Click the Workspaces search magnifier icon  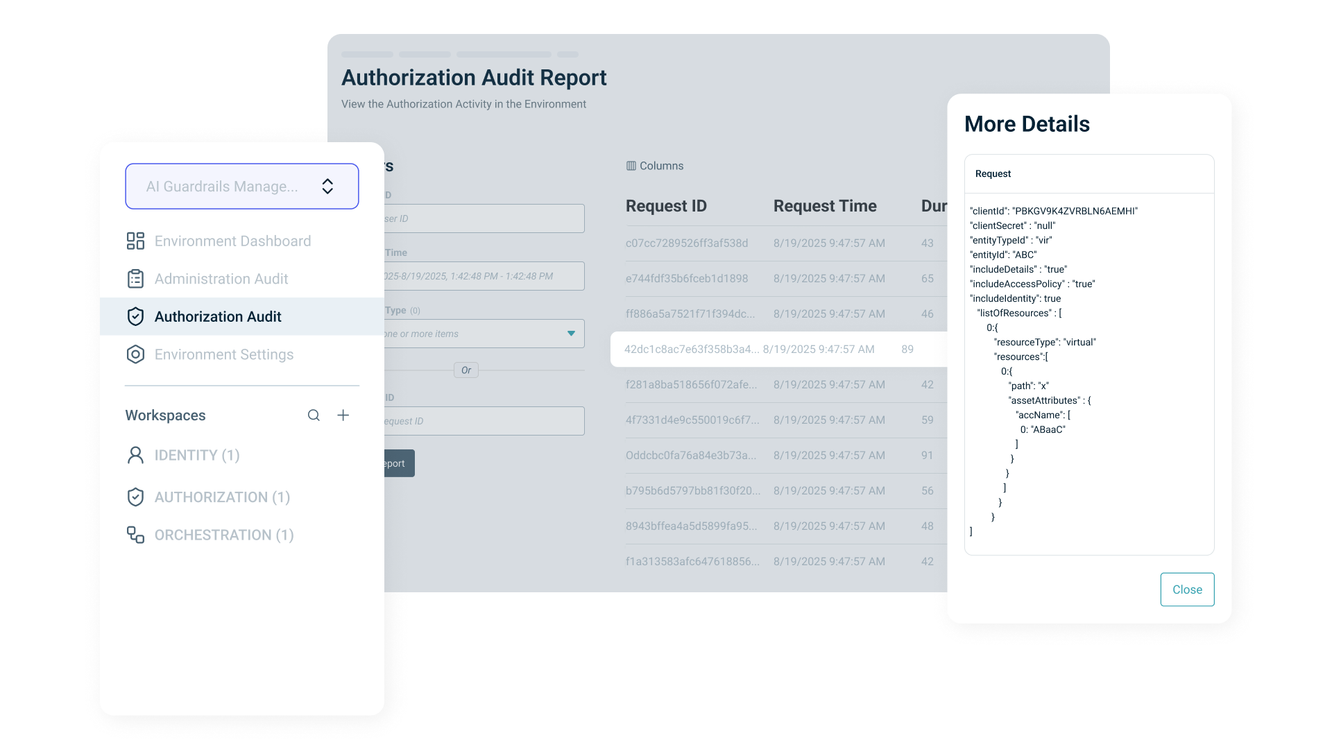pos(314,415)
